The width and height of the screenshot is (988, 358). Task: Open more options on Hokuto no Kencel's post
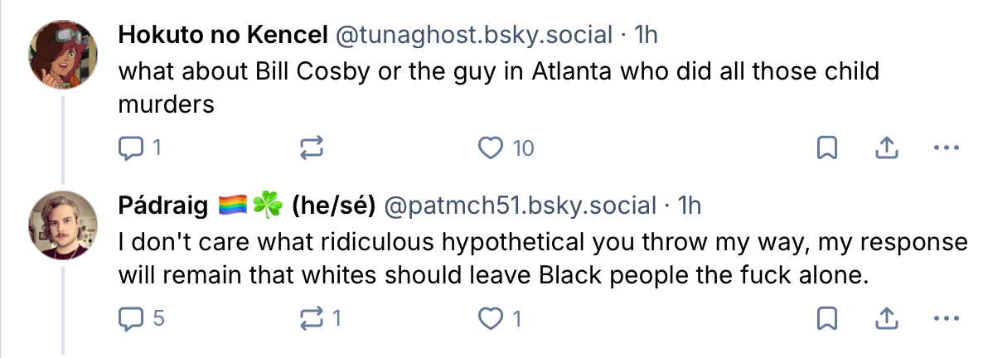(x=946, y=148)
